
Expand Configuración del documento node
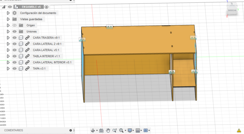[8, 13]
